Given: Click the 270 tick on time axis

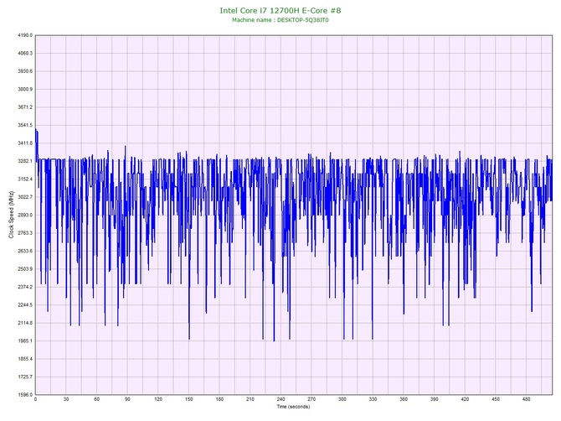Looking at the screenshot, I should point(311,399).
